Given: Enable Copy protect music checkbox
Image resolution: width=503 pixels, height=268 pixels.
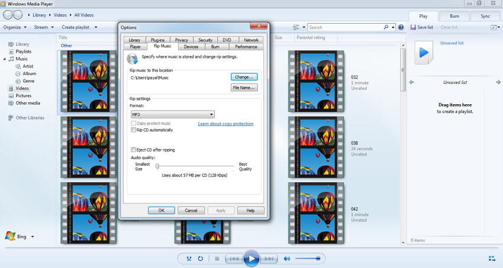Looking at the screenshot, I should coord(133,123).
